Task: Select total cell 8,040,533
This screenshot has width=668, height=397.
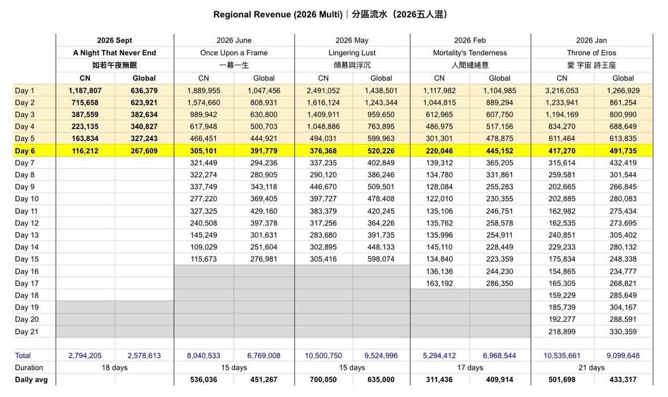Action: click(x=203, y=356)
